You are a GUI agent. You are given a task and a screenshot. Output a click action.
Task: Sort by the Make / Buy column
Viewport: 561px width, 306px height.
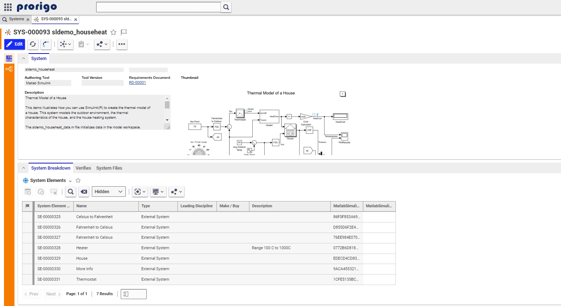coord(233,206)
